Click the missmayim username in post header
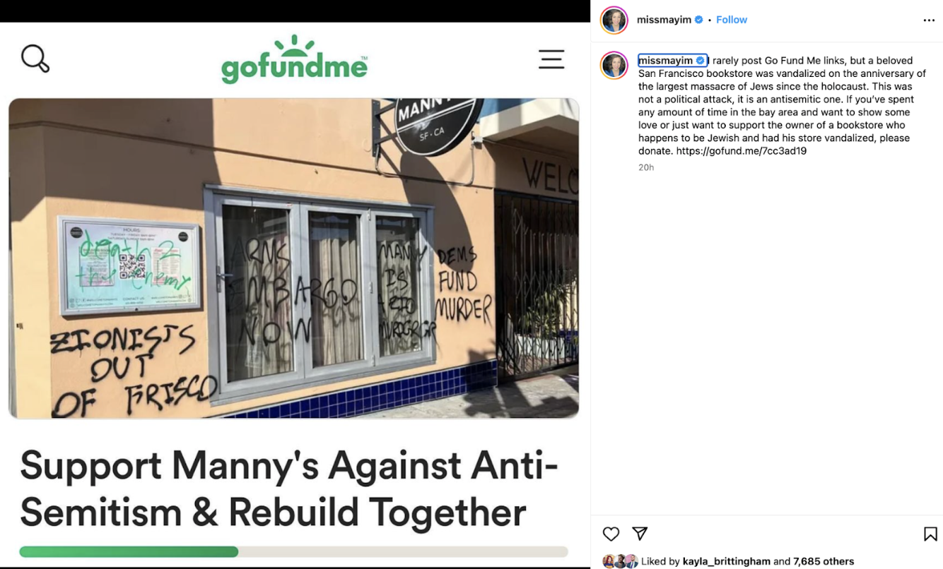The height and width of the screenshot is (569, 943). coord(664,20)
